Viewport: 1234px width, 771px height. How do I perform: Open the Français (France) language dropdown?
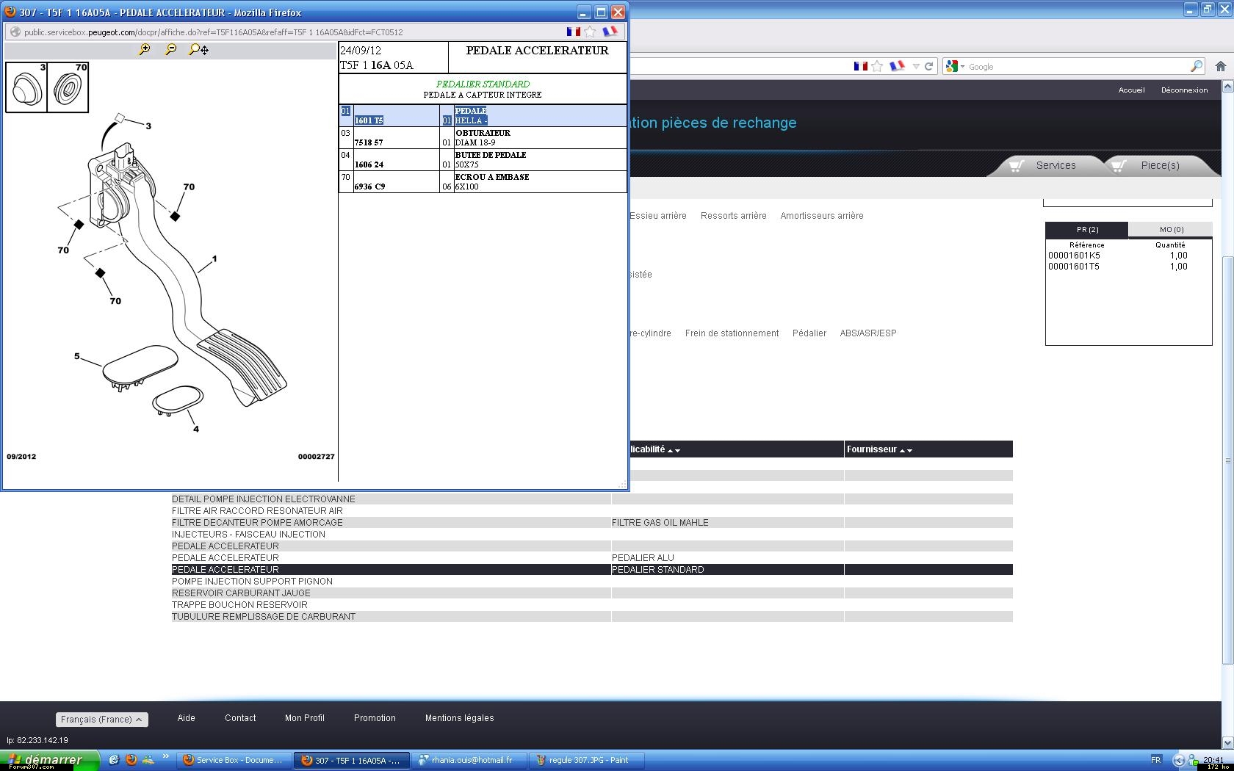point(102,720)
